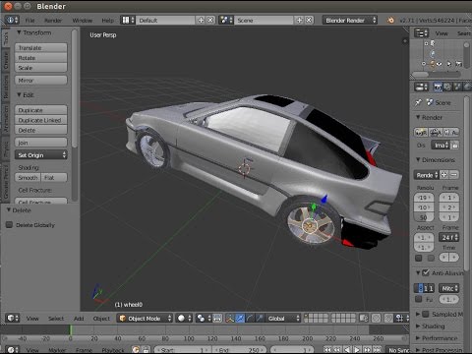Select the rotate manipulator arc icon
The width and height of the screenshot is (472, 354).
[250, 318]
